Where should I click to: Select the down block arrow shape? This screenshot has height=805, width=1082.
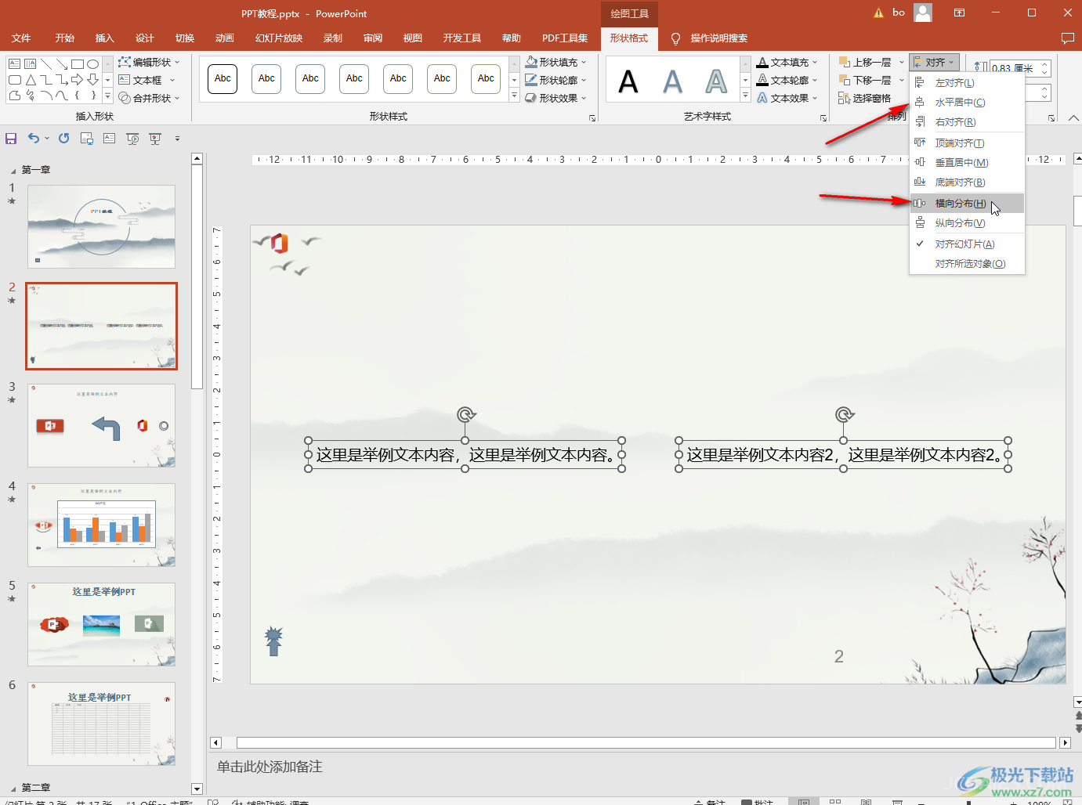click(93, 80)
